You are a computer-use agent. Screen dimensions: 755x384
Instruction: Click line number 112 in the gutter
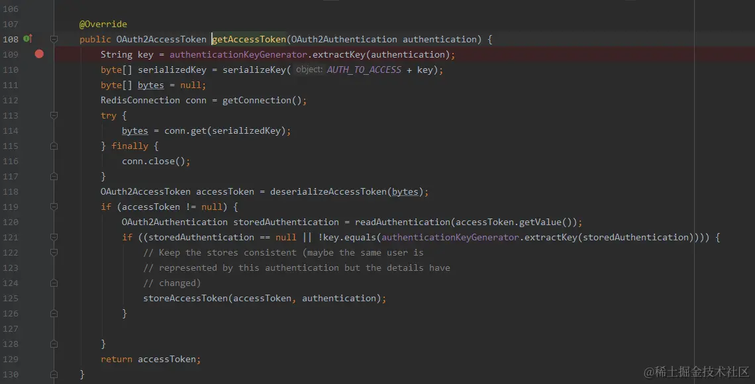(x=11, y=100)
